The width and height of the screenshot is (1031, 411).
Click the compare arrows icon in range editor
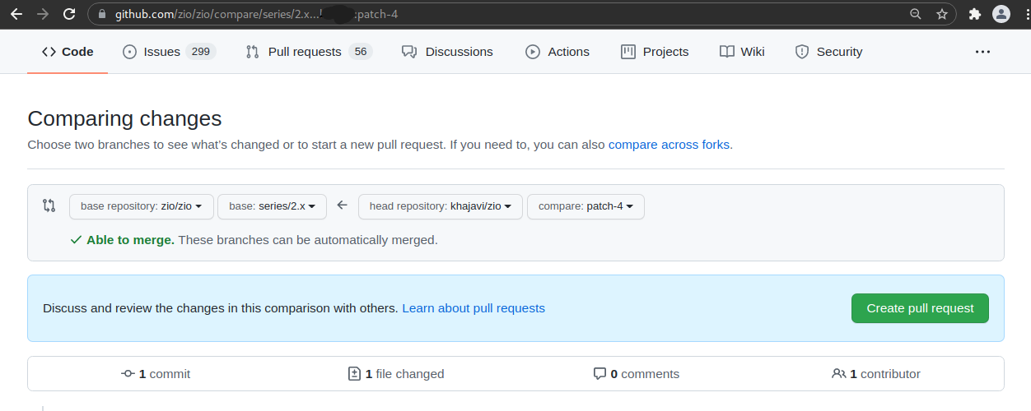pyautogui.click(x=49, y=205)
